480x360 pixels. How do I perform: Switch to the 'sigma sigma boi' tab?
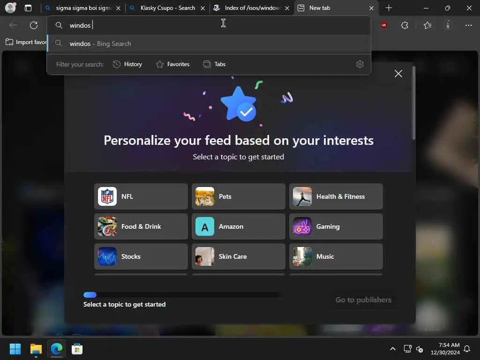[x=83, y=8]
